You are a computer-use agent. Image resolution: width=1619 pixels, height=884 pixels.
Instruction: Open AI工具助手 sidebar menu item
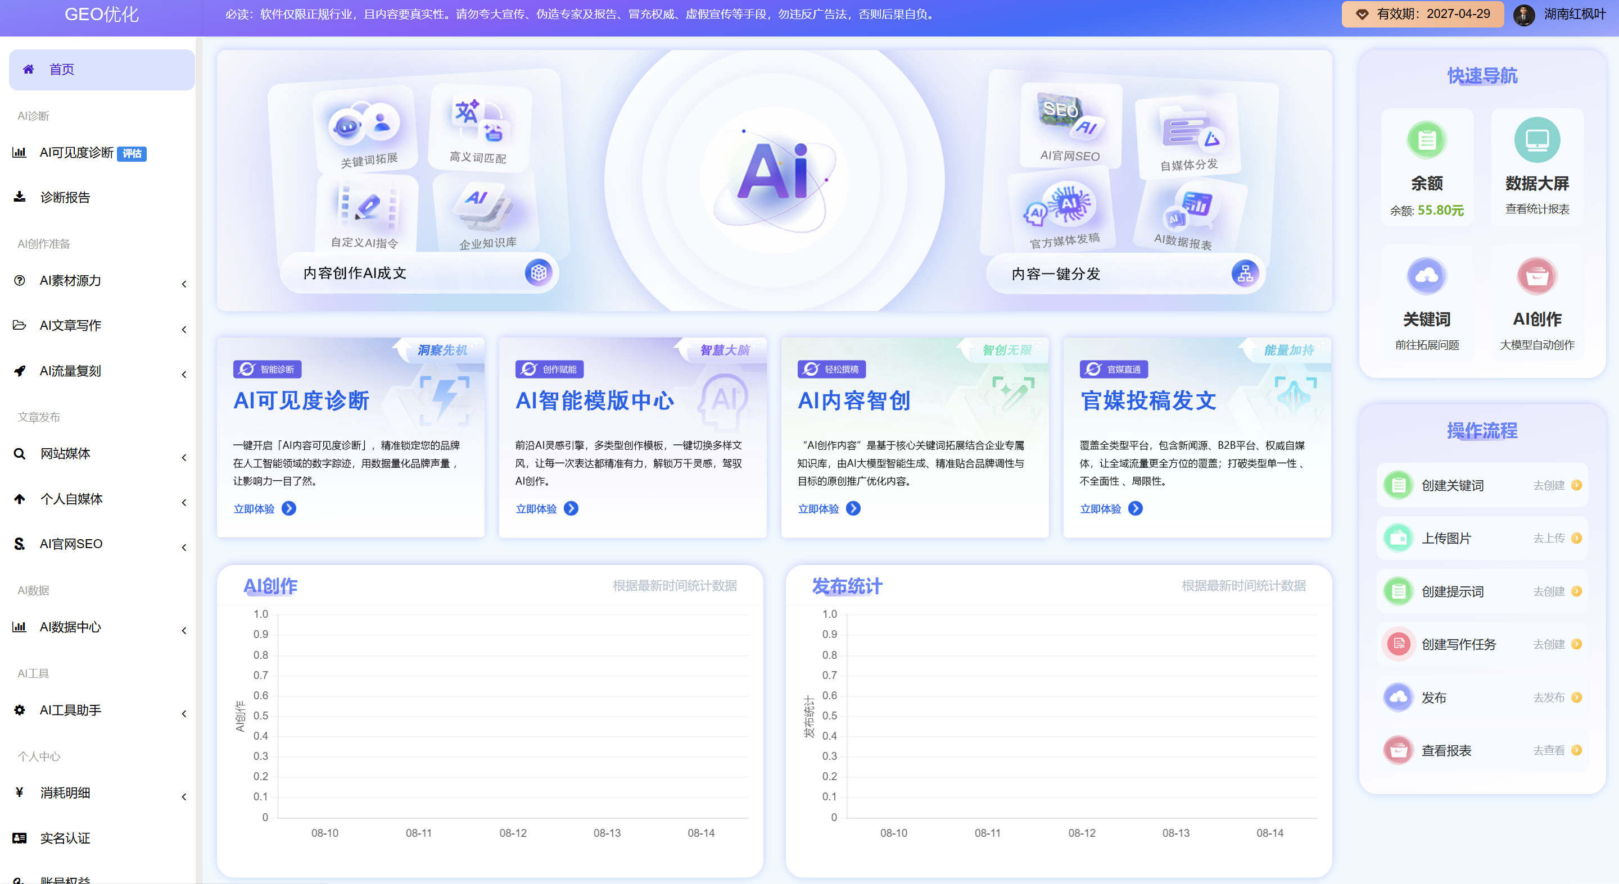(x=102, y=710)
